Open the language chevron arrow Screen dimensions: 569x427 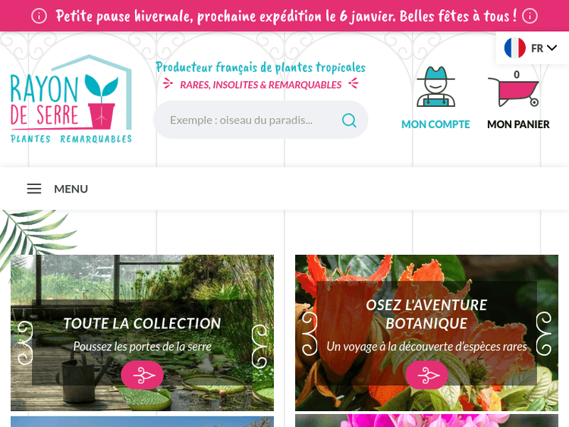552,48
